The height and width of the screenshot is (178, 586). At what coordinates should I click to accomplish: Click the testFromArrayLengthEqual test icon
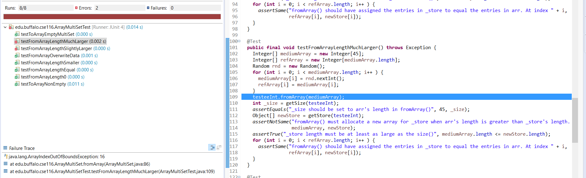coord(17,70)
